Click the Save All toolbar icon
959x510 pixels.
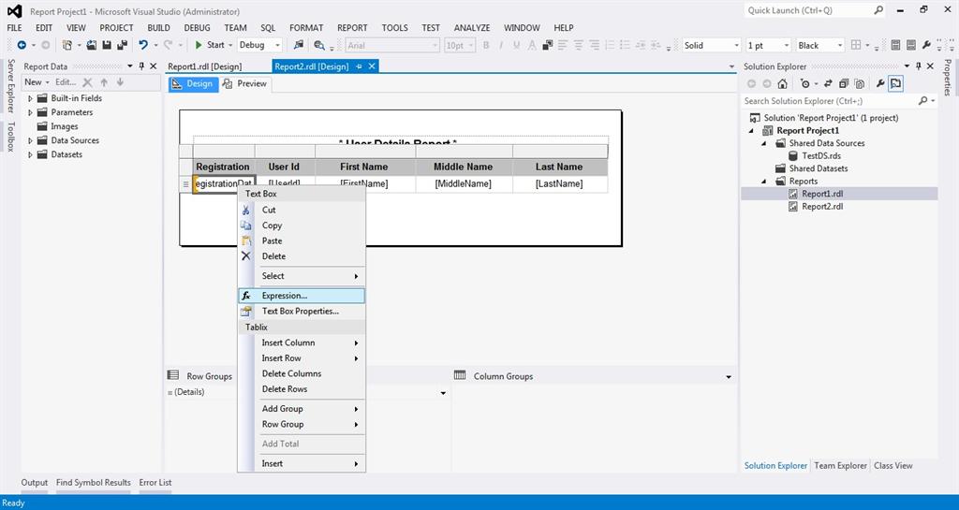pos(122,45)
